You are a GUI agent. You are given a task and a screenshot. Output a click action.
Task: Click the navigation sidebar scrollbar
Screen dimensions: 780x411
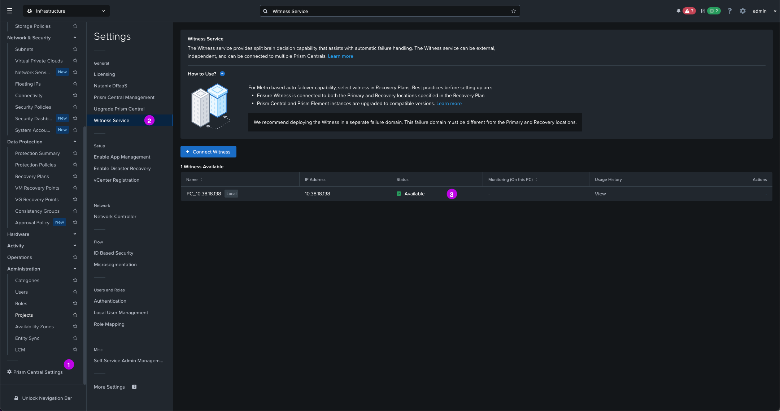click(84, 255)
